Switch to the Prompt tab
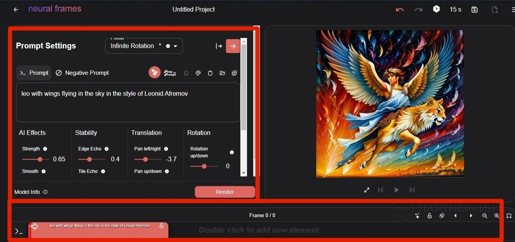The width and height of the screenshot is (515, 242). 34,73
